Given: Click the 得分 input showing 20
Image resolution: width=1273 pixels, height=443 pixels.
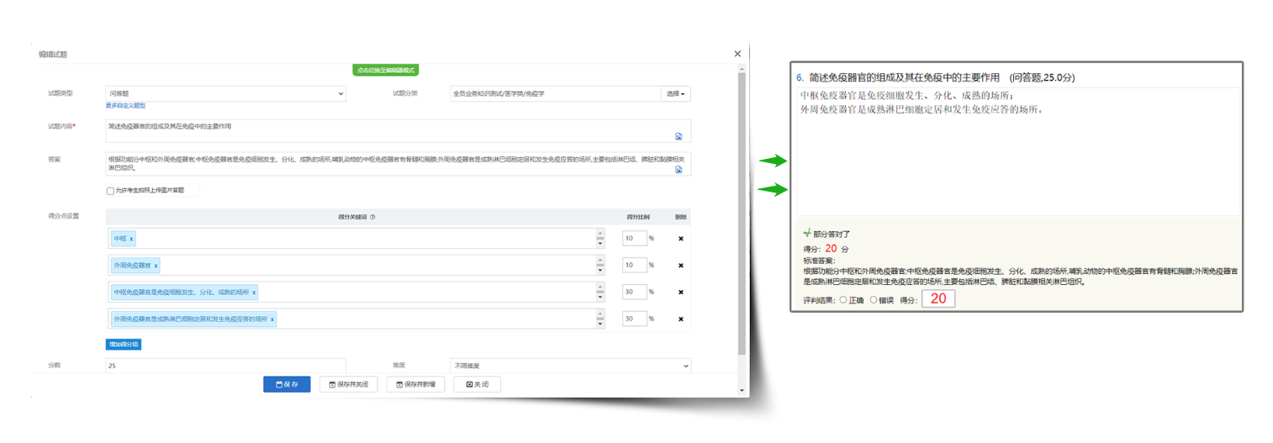Looking at the screenshot, I should pyautogui.click(x=938, y=299).
